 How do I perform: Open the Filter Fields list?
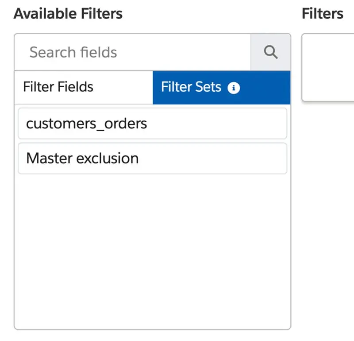click(58, 87)
